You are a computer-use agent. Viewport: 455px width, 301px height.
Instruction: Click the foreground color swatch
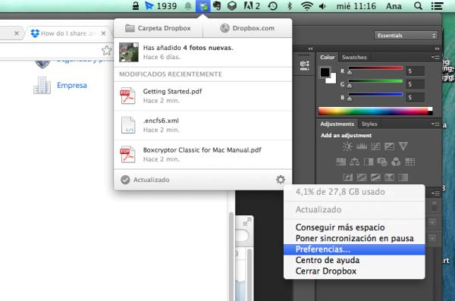tap(325, 72)
